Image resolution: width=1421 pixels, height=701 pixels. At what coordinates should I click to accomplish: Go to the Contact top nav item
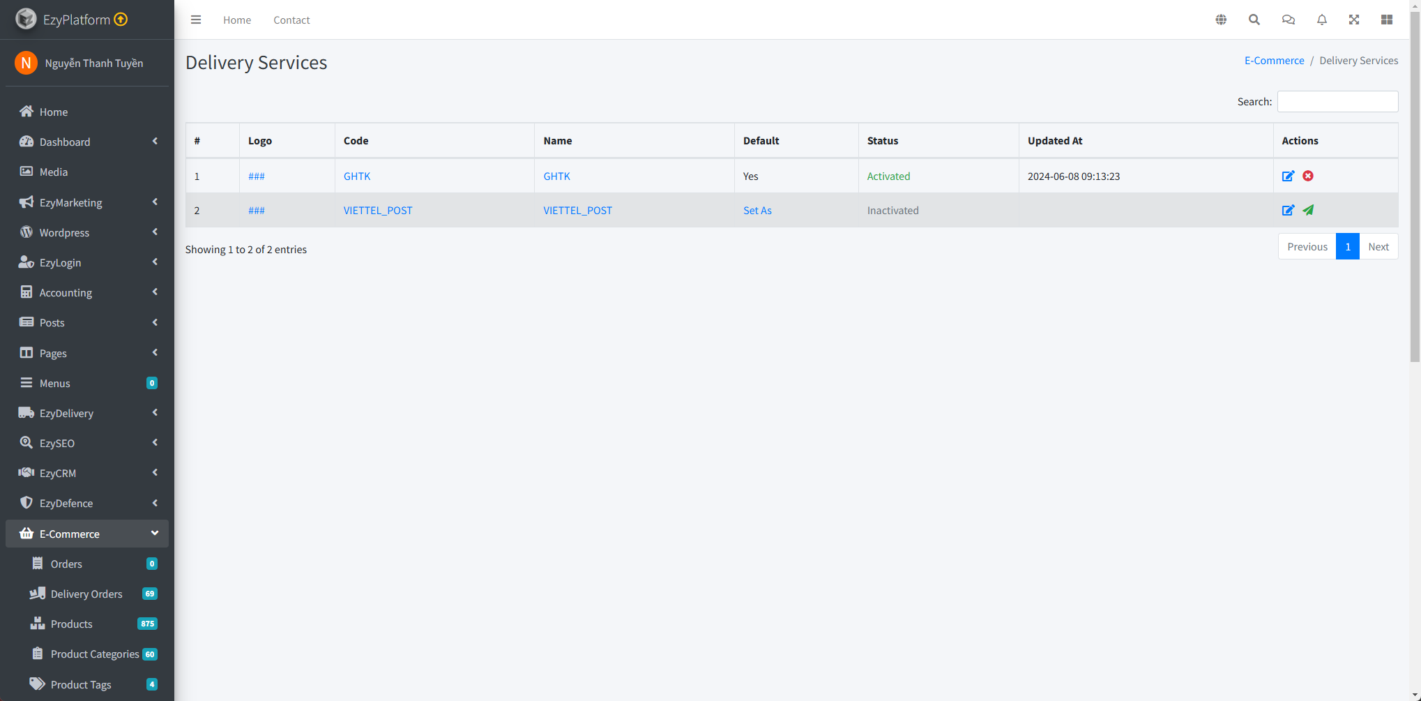291,20
